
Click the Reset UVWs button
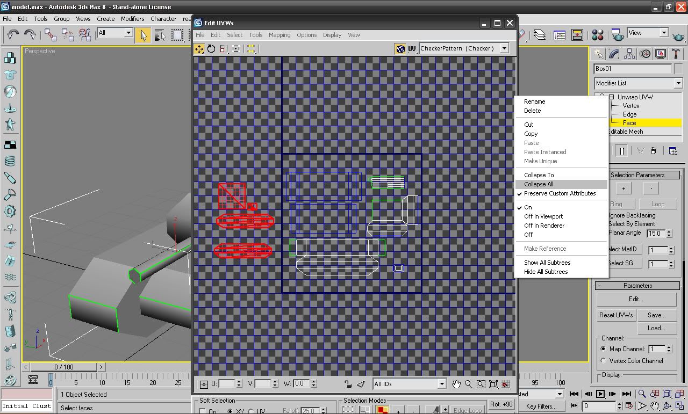(616, 315)
